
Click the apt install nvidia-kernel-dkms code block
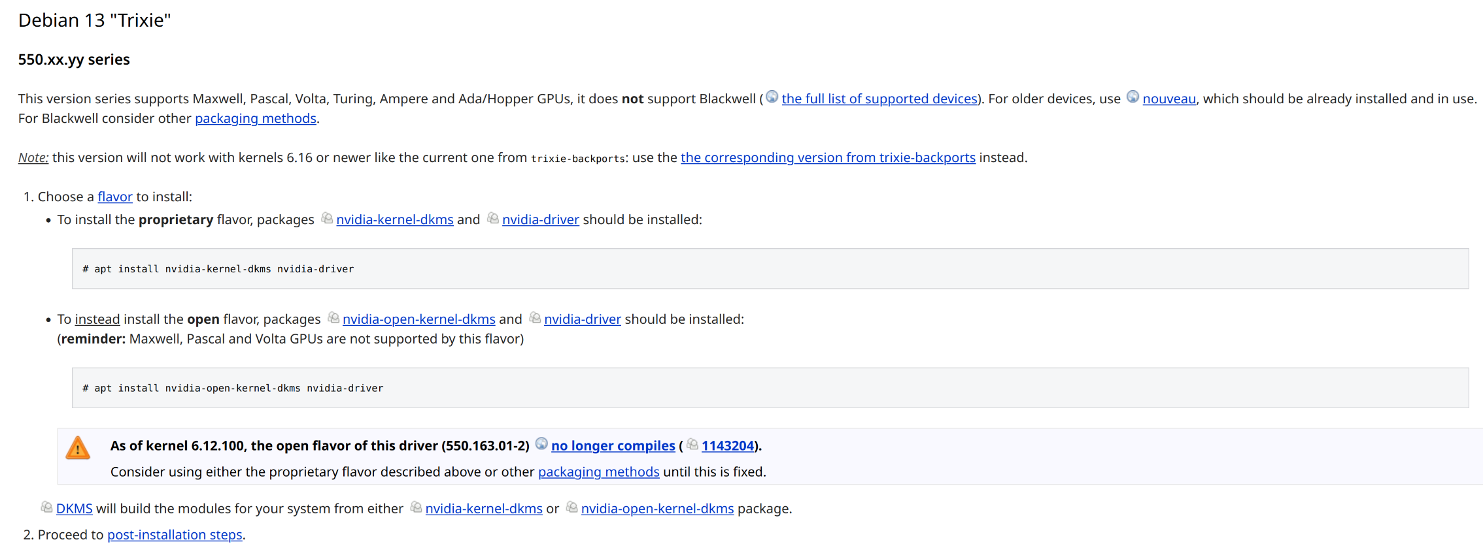pyautogui.click(x=770, y=268)
